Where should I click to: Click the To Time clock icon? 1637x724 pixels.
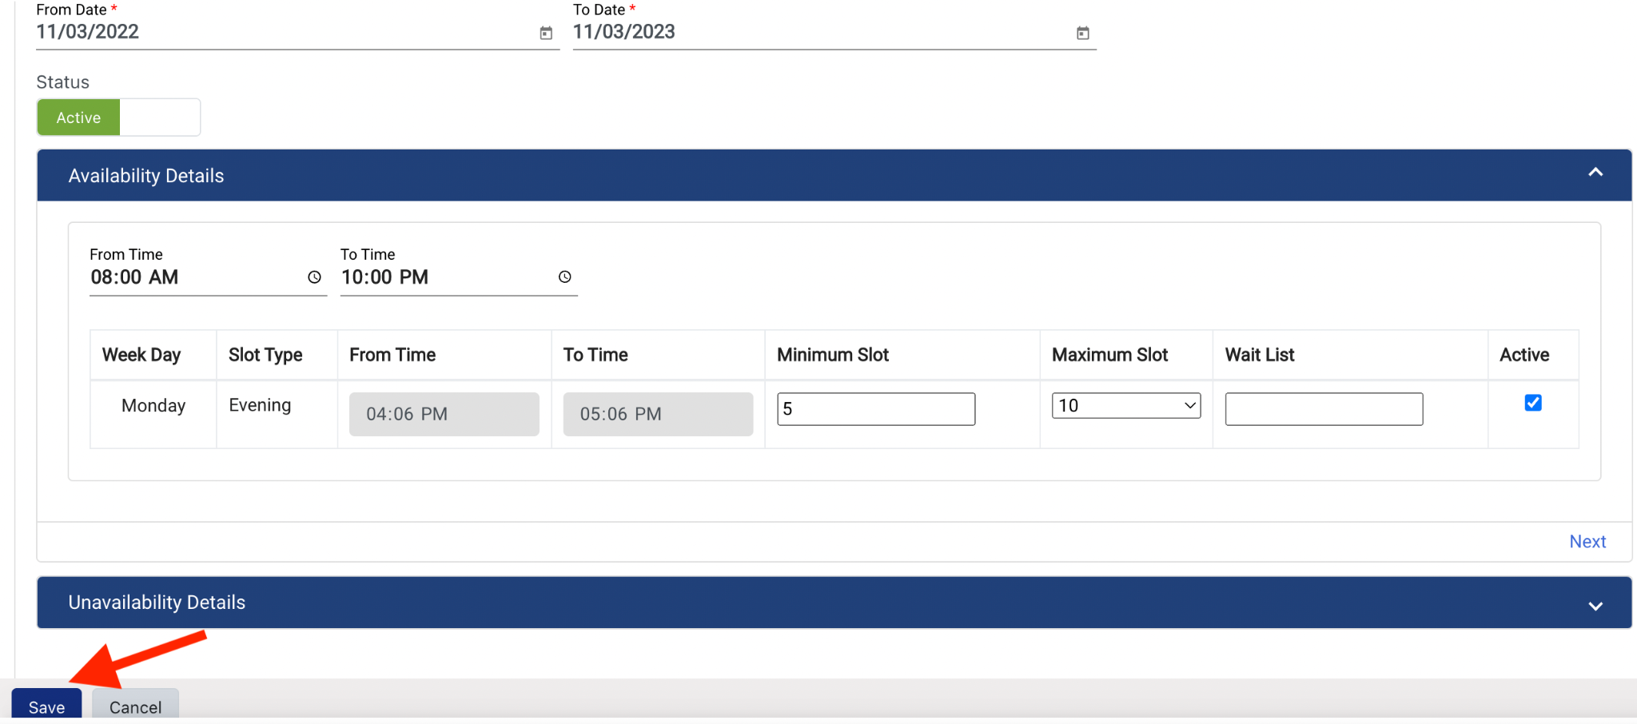pyautogui.click(x=564, y=277)
